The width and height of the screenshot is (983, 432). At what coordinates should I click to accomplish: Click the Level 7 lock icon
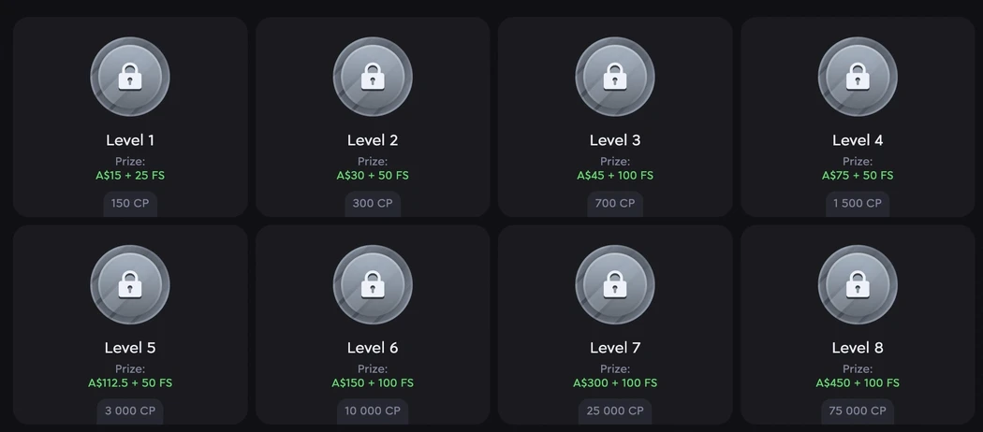coord(615,285)
